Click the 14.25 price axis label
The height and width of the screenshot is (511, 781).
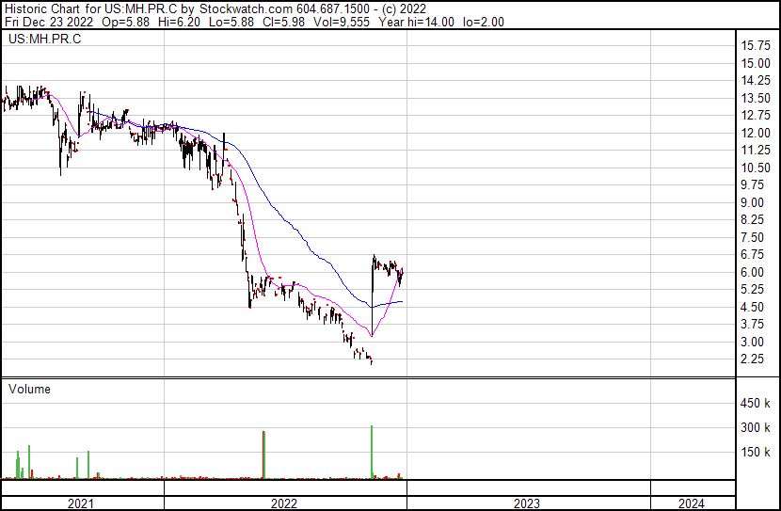[756, 81]
